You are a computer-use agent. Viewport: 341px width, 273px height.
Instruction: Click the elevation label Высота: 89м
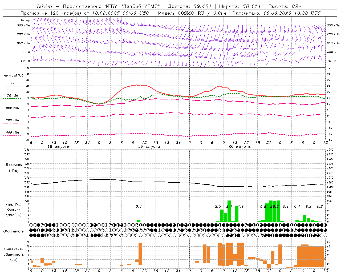click(x=285, y=6)
